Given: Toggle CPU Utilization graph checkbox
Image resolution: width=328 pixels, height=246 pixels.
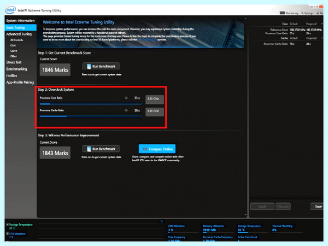Looking at the screenshot, I should click(7, 233).
